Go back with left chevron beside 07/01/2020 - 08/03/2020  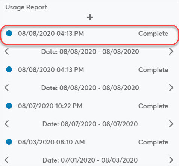7,160
